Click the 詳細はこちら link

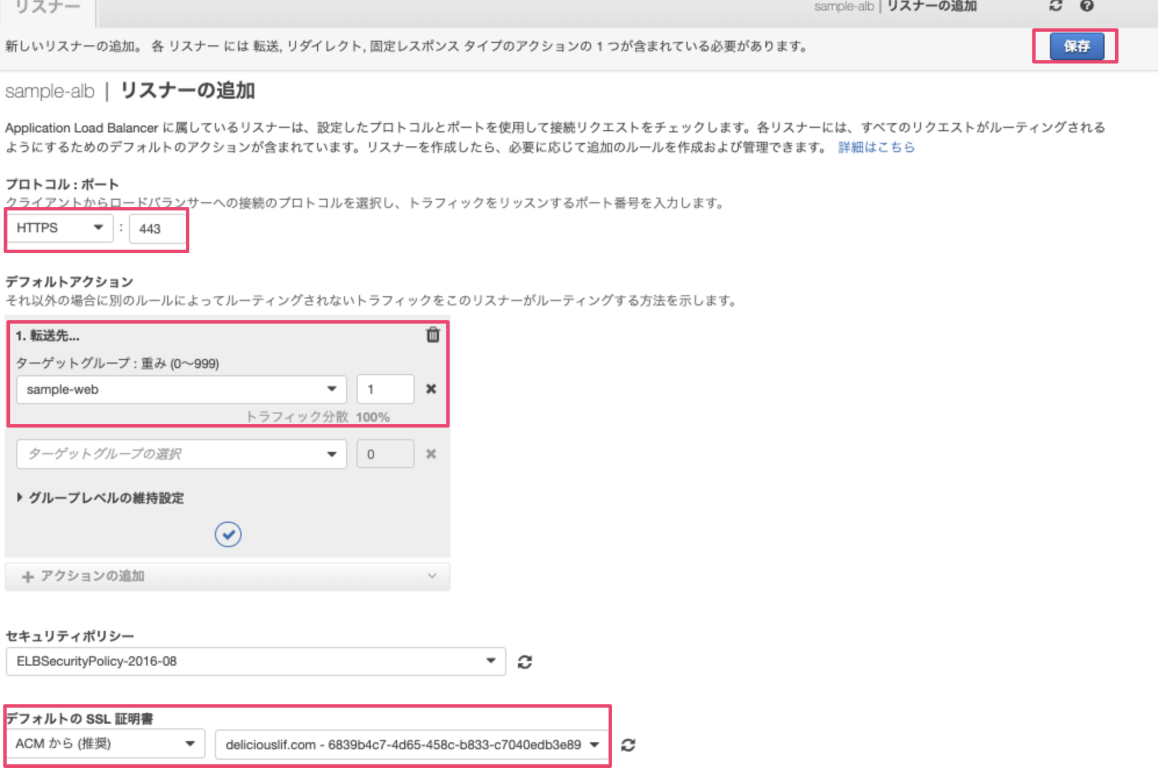pos(876,148)
